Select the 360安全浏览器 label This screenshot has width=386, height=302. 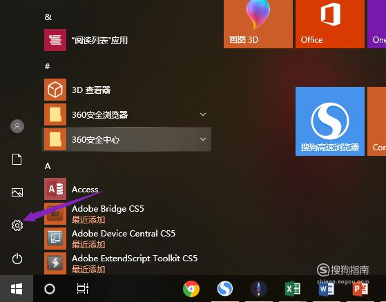coord(100,114)
